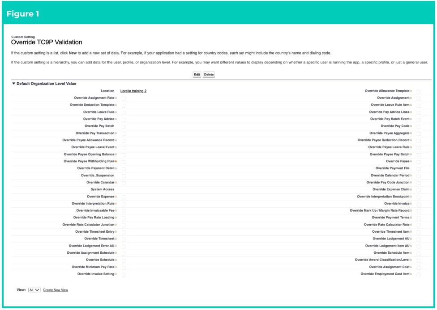This screenshot has width=437, height=310.
Task: Click the Override TC9P Validation heading
Action: click(x=47, y=42)
